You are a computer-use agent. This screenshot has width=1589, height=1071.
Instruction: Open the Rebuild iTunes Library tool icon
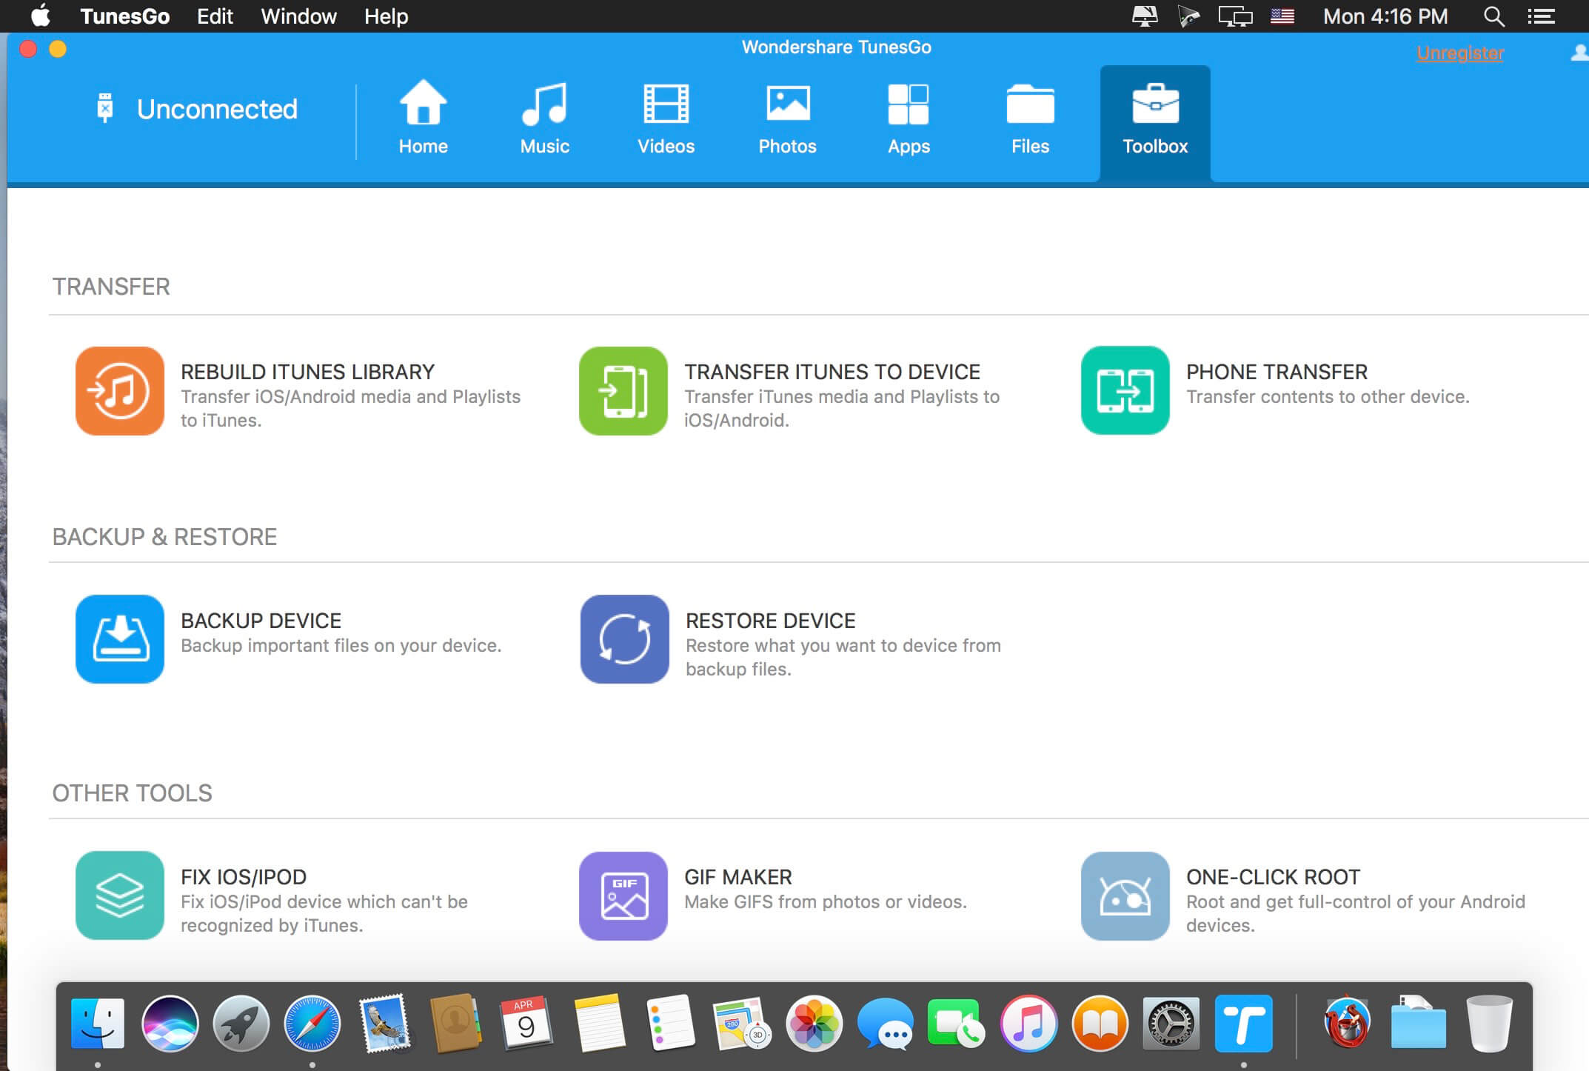(120, 390)
